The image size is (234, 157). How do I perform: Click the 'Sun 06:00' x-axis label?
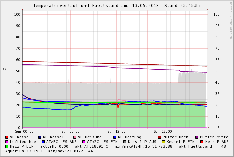(x=70, y=132)
